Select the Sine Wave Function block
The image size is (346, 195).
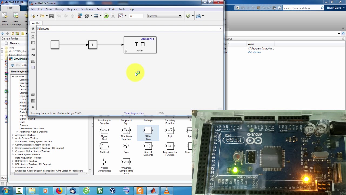pyautogui.click(x=126, y=134)
